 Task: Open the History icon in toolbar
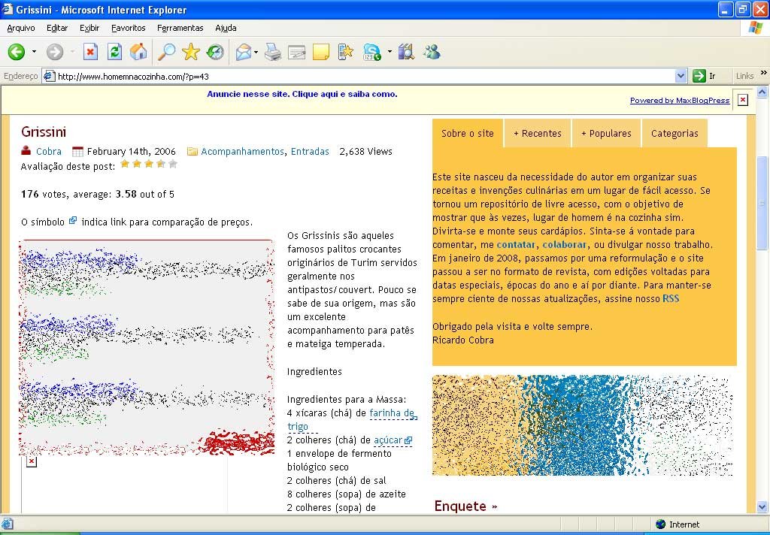coord(215,52)
